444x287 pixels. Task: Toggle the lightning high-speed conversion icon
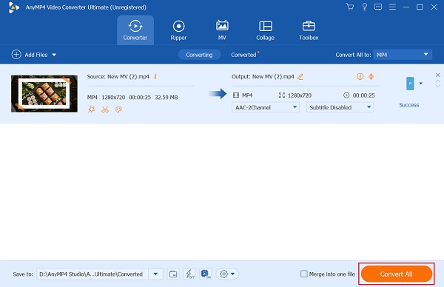pos(189,274)
